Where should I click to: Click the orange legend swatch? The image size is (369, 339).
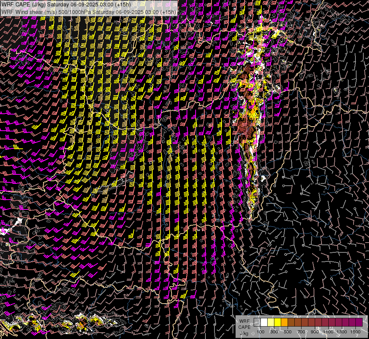click(284, 322)
